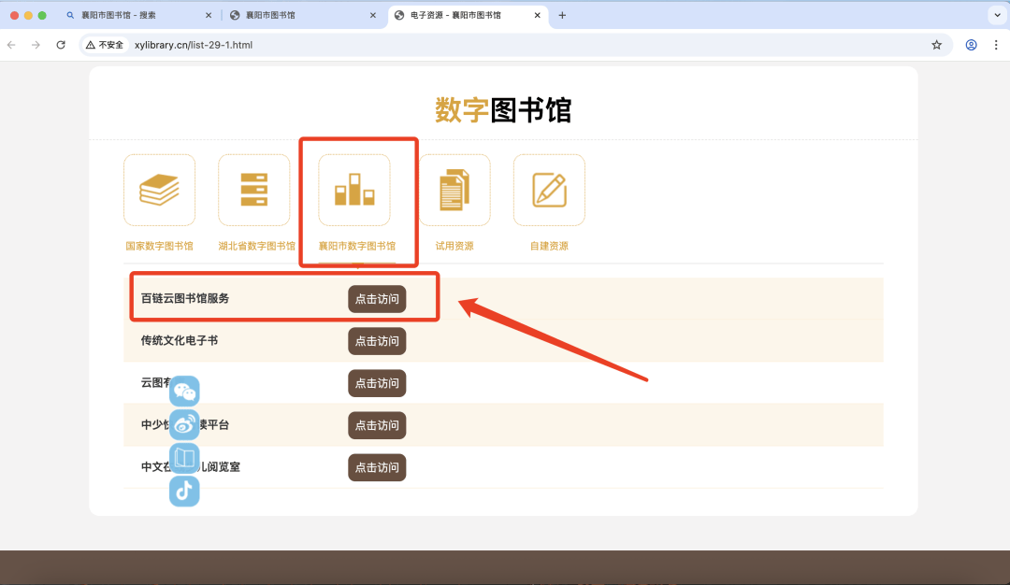Open the Chrome profile avatar icon
1010x585 pixels.
(x=972, y=45)
